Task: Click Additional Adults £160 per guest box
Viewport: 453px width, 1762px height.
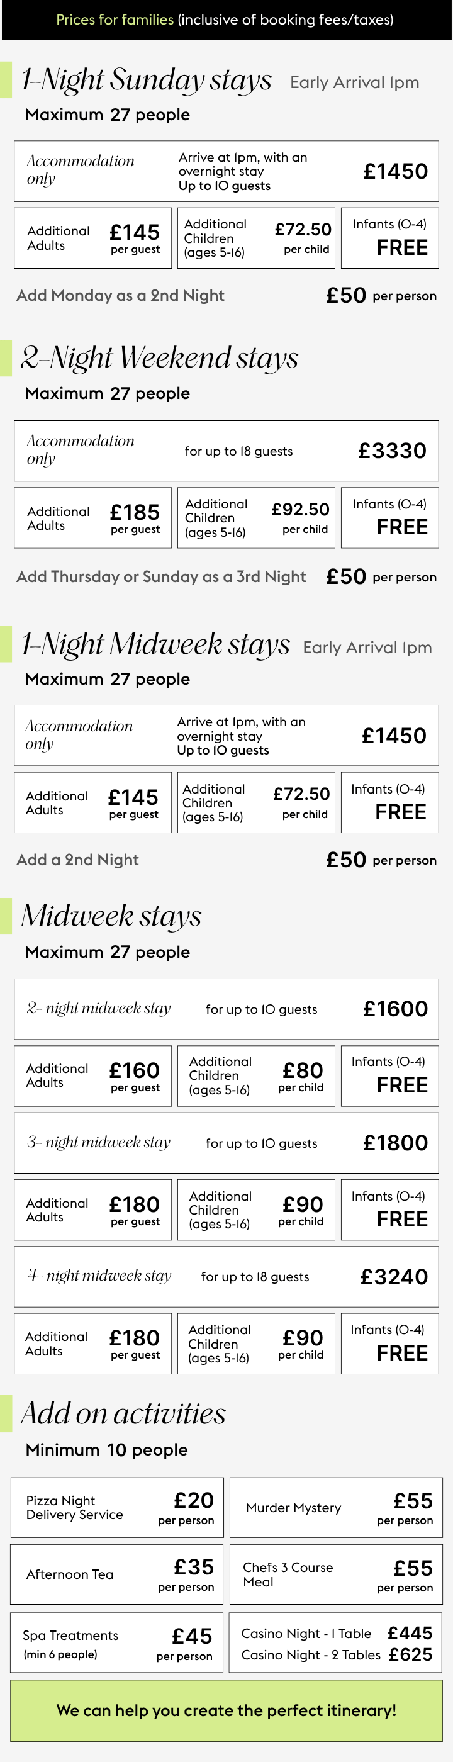Action: [93, 1076]
